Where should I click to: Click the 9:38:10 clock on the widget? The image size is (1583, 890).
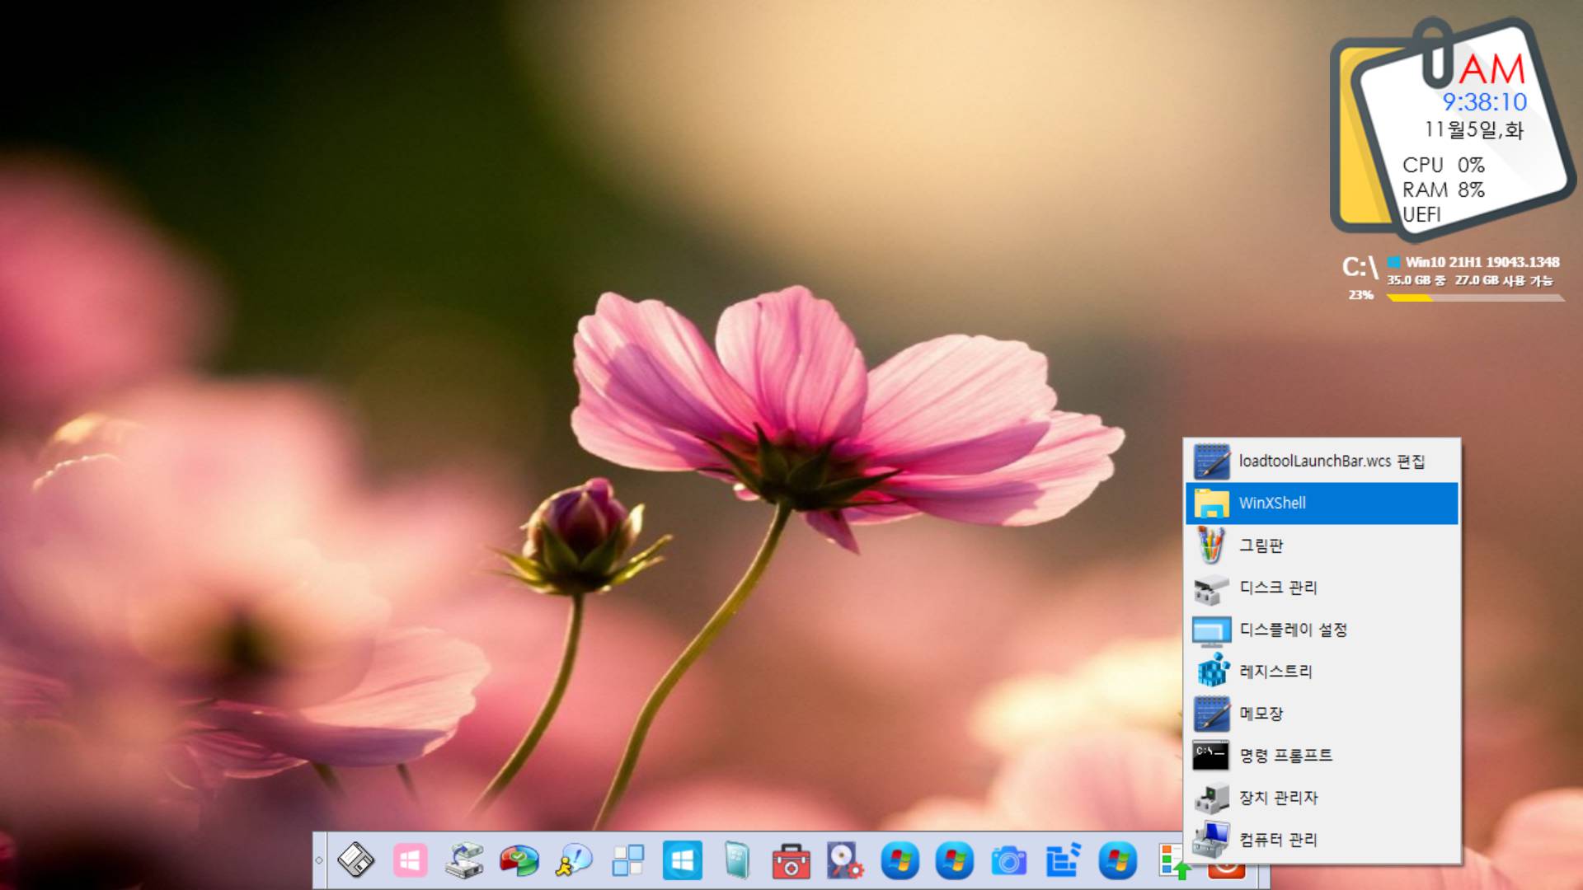pyautogui.click(x=1484, y=101)
